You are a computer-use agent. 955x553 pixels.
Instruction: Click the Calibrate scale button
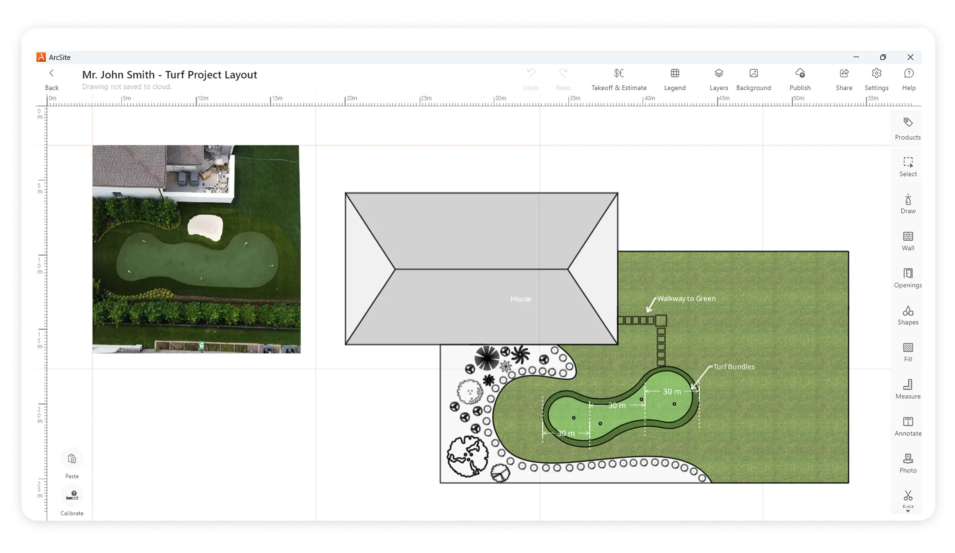[72, 500]
